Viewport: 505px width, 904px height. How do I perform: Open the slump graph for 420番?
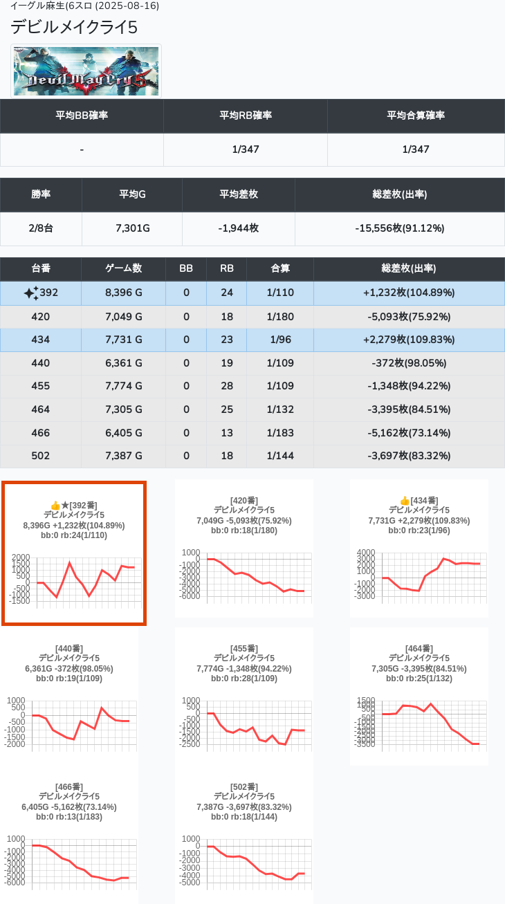click(244, 575)
